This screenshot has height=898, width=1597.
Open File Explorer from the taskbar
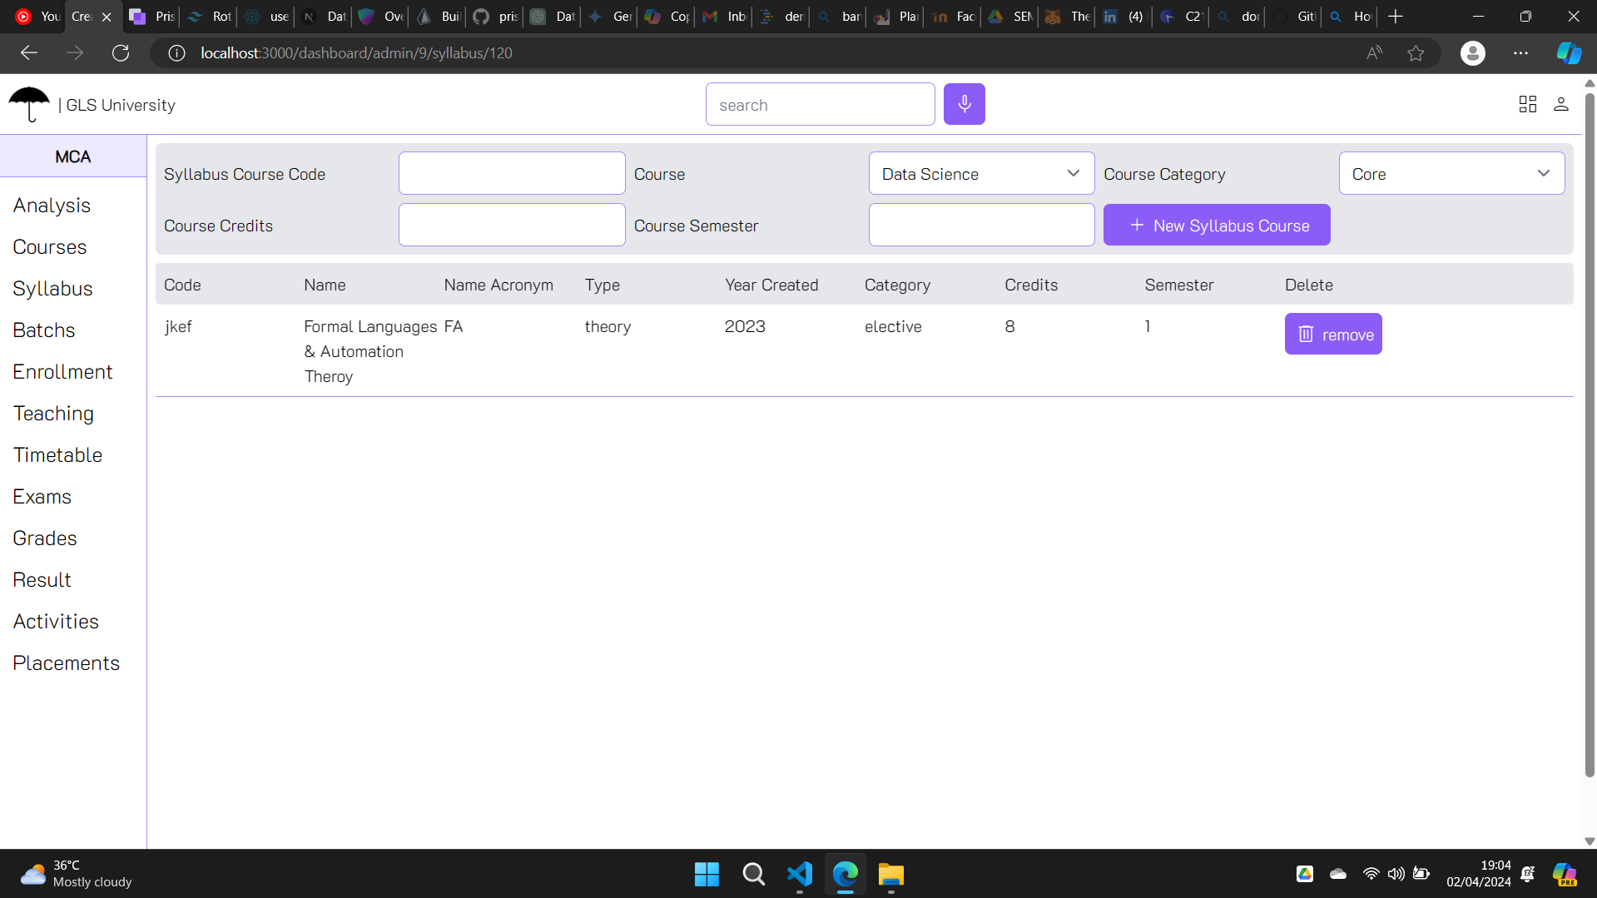click(x=890, y=874)
